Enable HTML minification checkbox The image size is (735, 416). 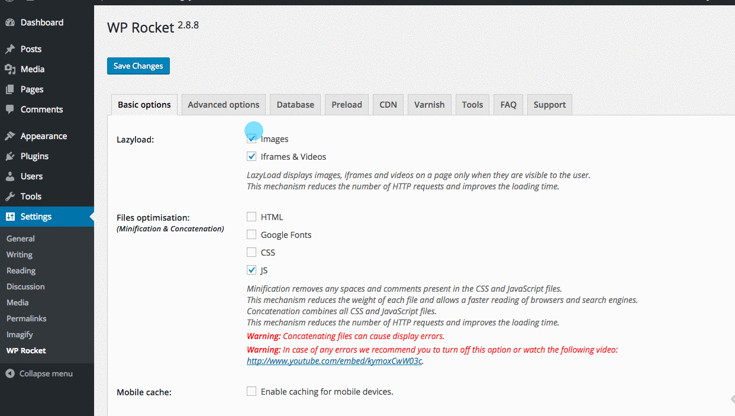coord(252,217)
